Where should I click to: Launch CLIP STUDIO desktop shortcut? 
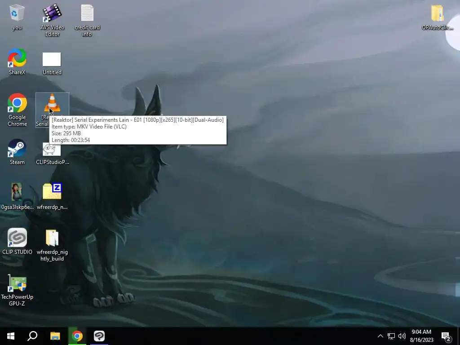click(x=17, y=241)
